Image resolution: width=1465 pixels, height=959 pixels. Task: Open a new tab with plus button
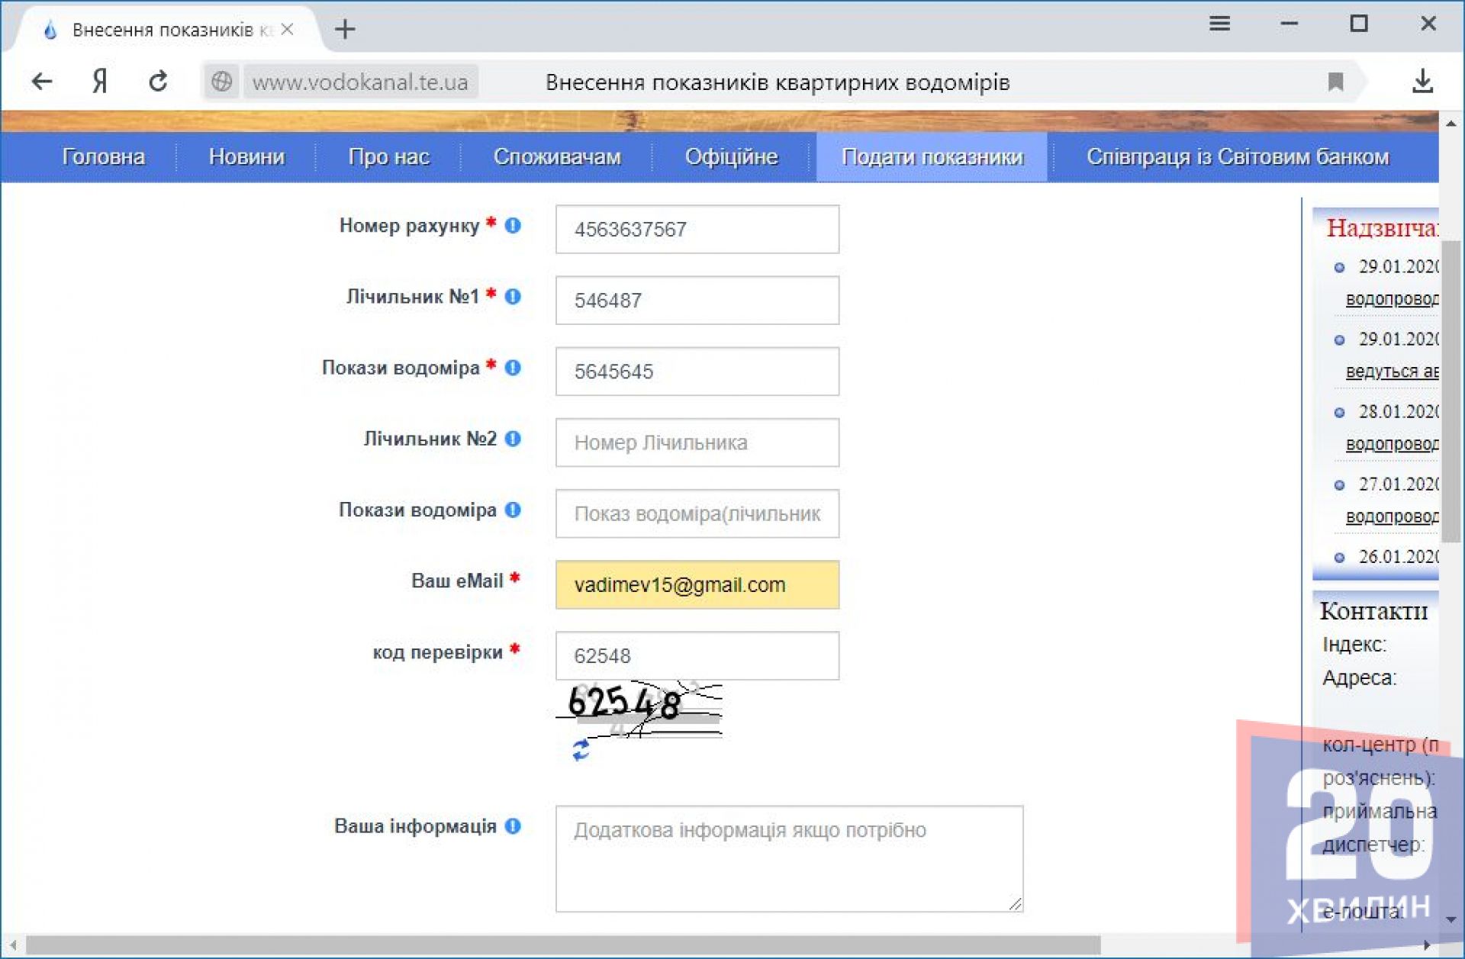[345, 30]
